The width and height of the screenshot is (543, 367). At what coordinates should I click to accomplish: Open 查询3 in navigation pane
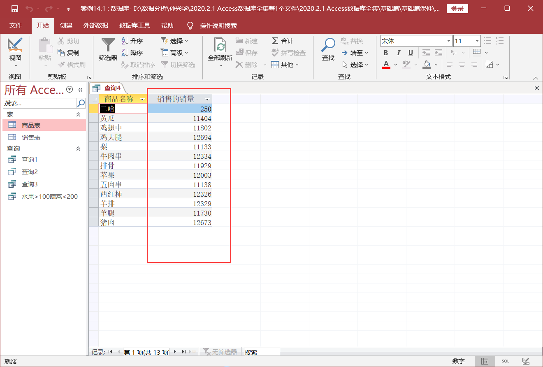[x=44, y=184]
